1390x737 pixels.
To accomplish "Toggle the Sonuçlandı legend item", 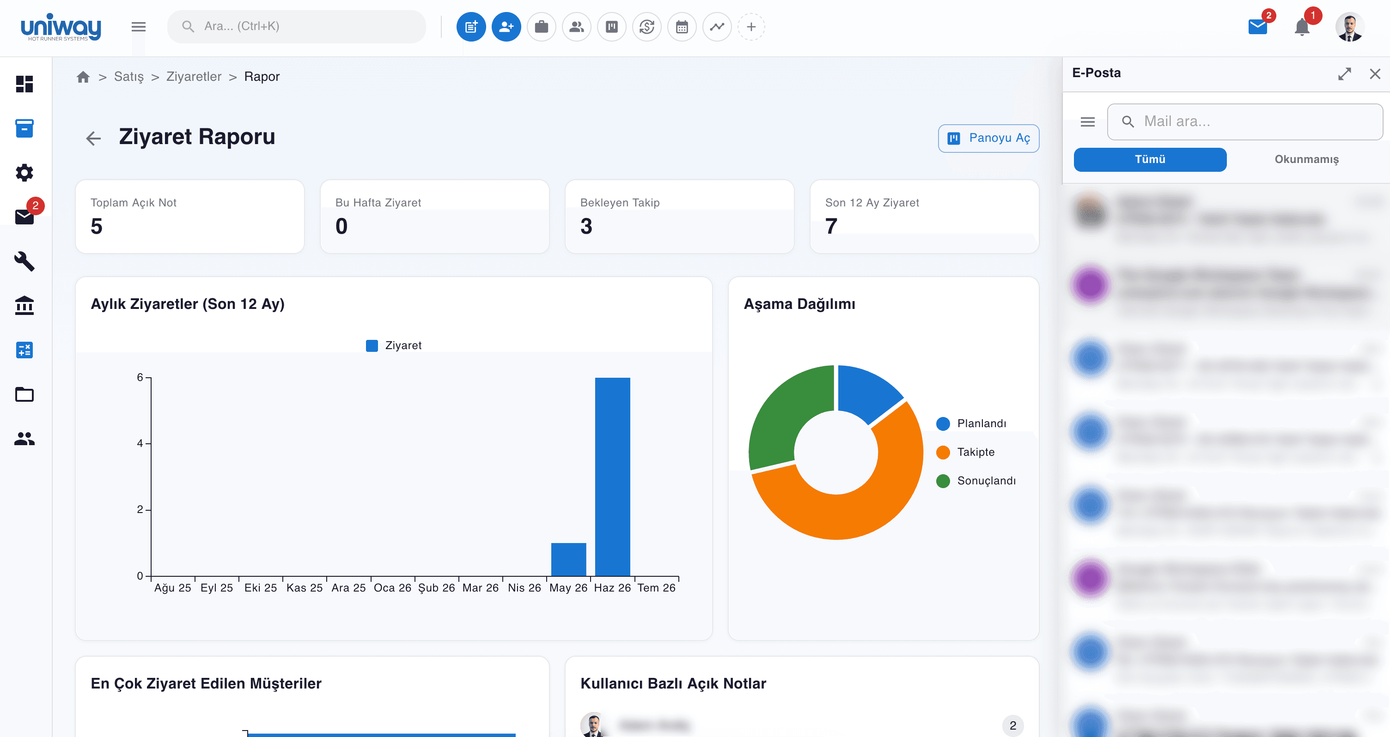I will [x=976, y=480].
